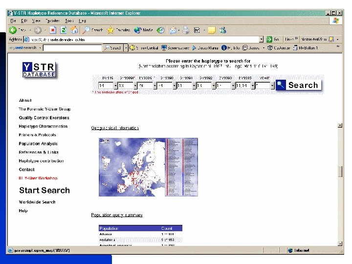Screen dimensions: 352x264
Task: Open Worldwide Search link
Action: click(37, 202)
